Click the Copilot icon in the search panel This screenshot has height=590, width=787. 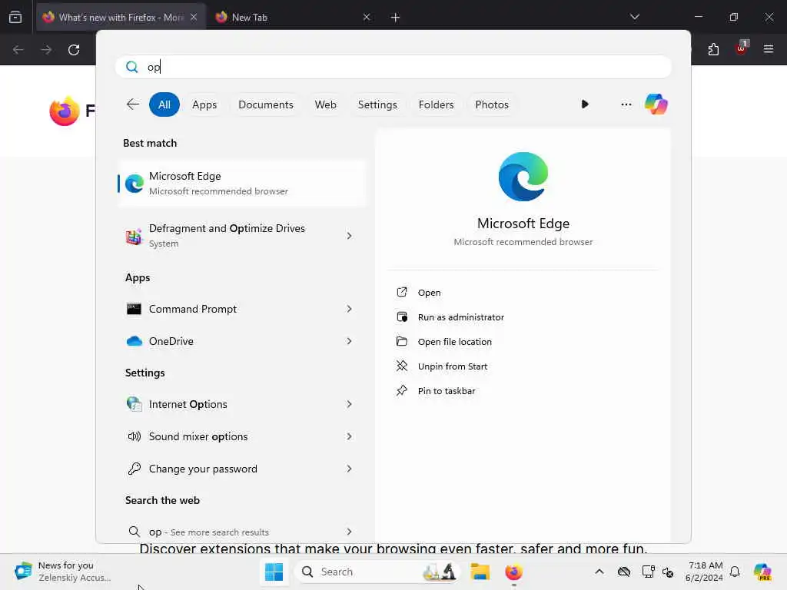click(x=656, y=104)
